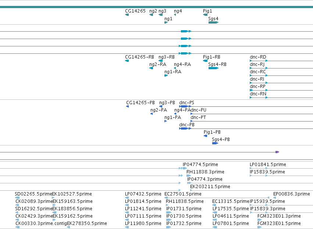Viewport: 313px width, 229px height.
Task: Click the FGM323E01.3prime EST label
Action: point(279,216)
